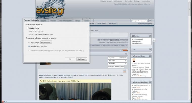
Task: Click the likebox.php file icon
Action: (28, 28)
